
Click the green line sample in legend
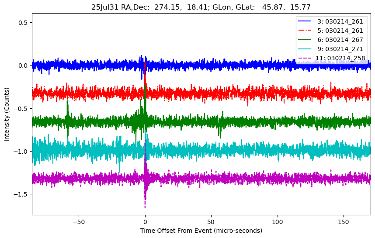coord(305,40)
